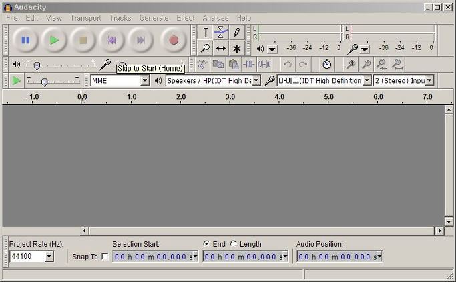
Task: Select the Time Shift arrows tool
Action: tap(221, 48)
